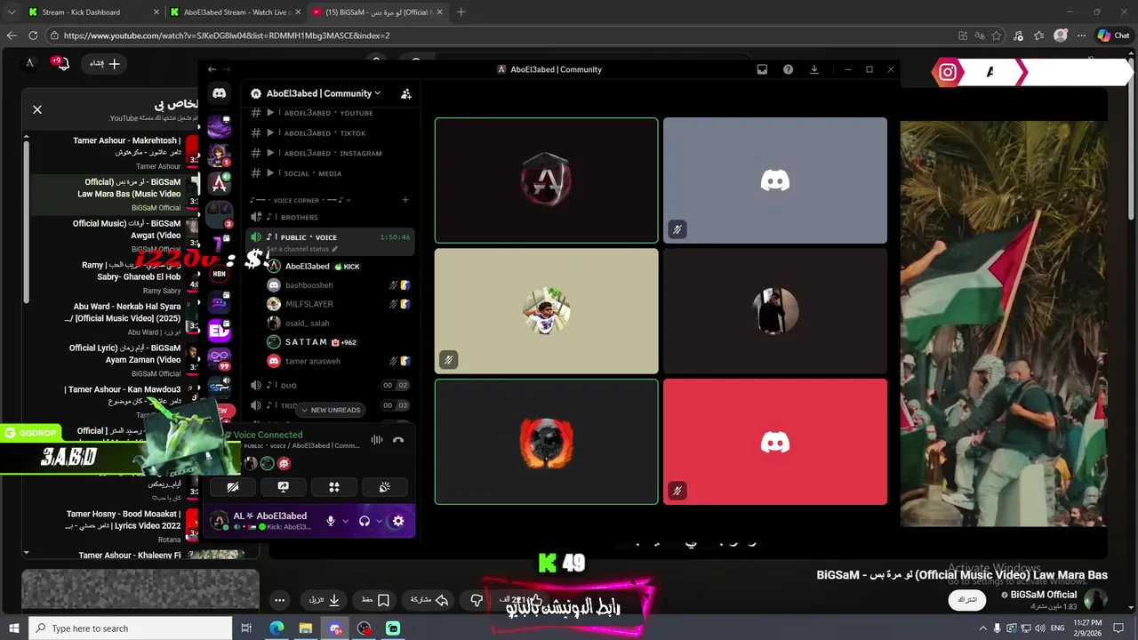Screen dimensions: 1138x640
Task: Share your screen in Discord
Action: coord(283,487)
